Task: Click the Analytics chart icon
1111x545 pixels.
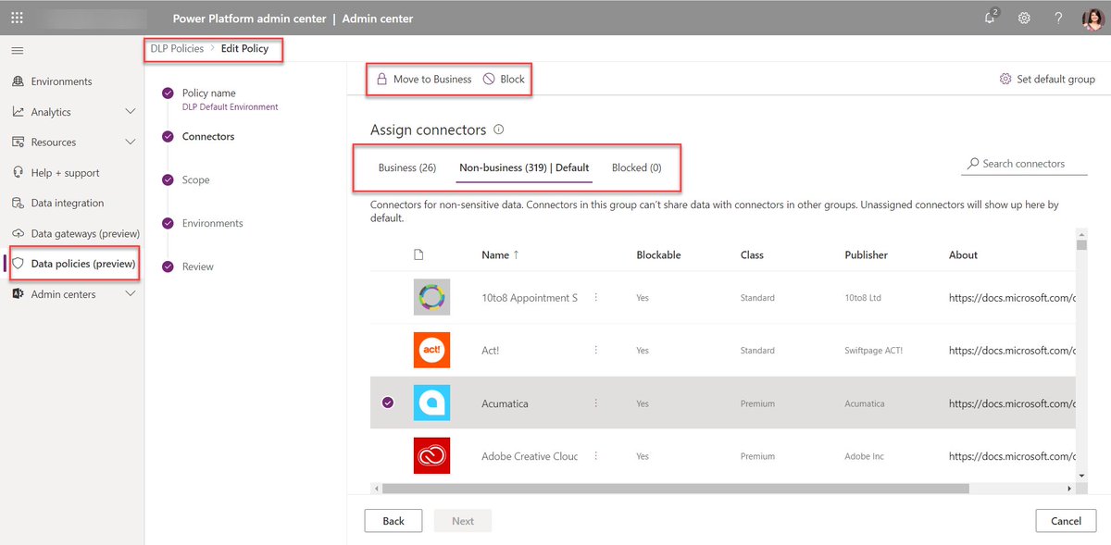Action: coord(18,112)
